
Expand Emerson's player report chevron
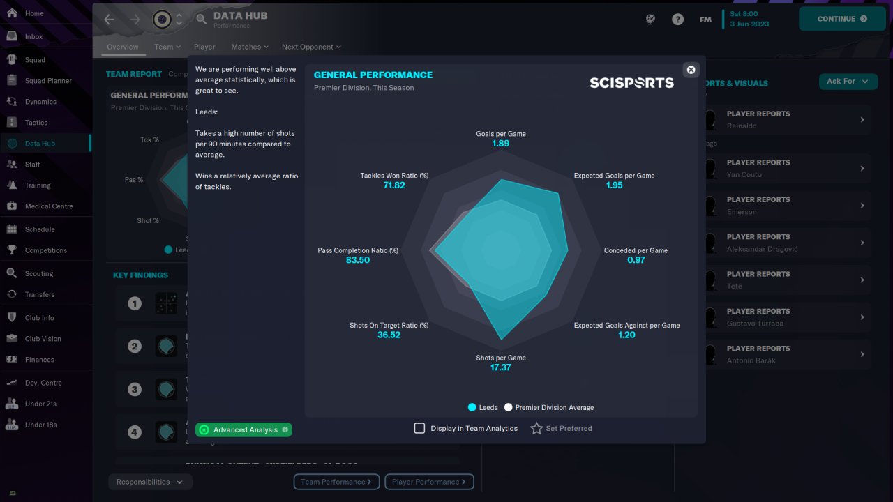point(862,206)
